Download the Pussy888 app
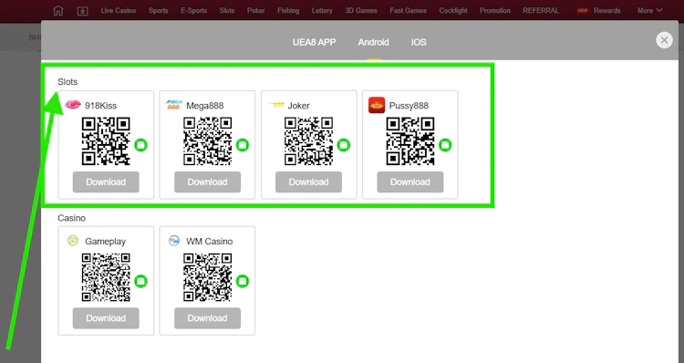 (410, 181)
